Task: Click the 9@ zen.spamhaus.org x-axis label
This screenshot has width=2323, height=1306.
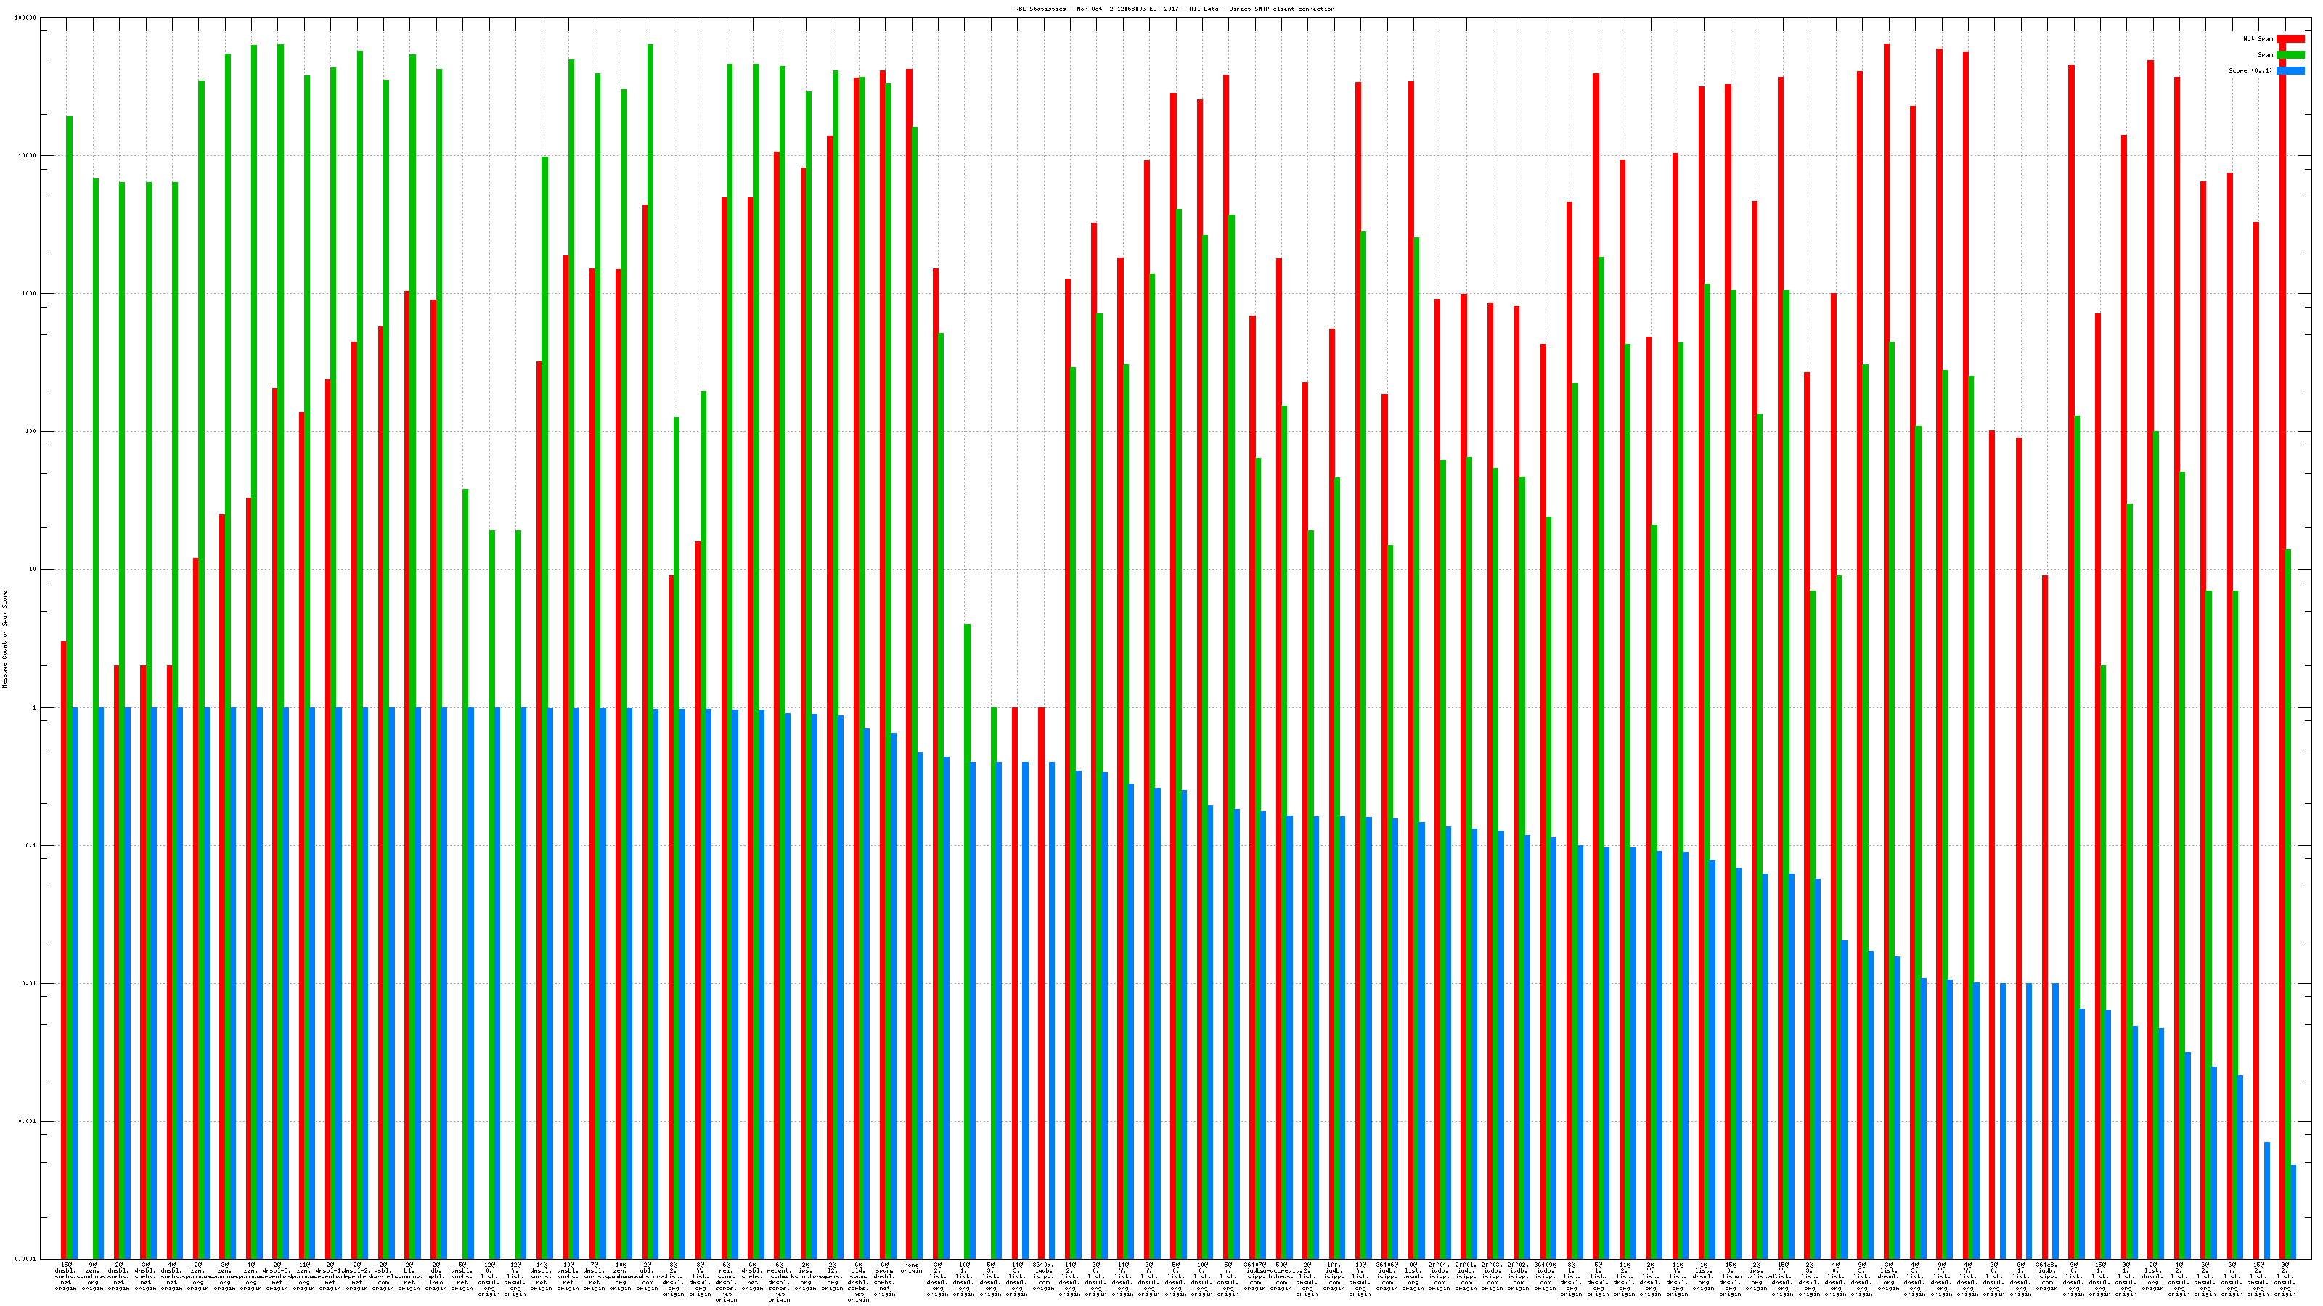Action: coord(93,1277)
